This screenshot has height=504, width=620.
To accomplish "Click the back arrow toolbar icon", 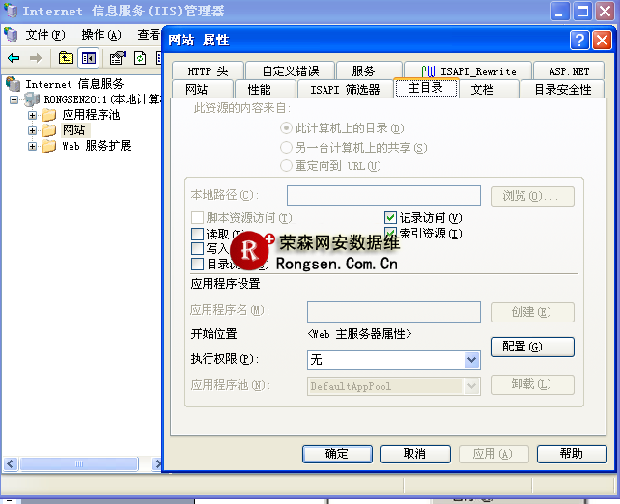I will pos(14,58).
